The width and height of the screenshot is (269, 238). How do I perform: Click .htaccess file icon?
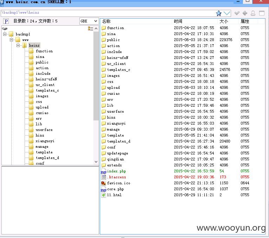pyautogui.click(x=104, y=177)
